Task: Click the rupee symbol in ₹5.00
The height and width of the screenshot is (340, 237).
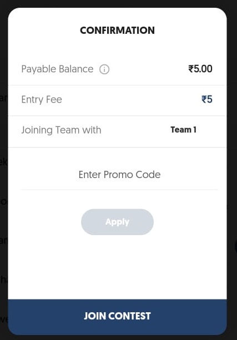Action: [191, 69]
